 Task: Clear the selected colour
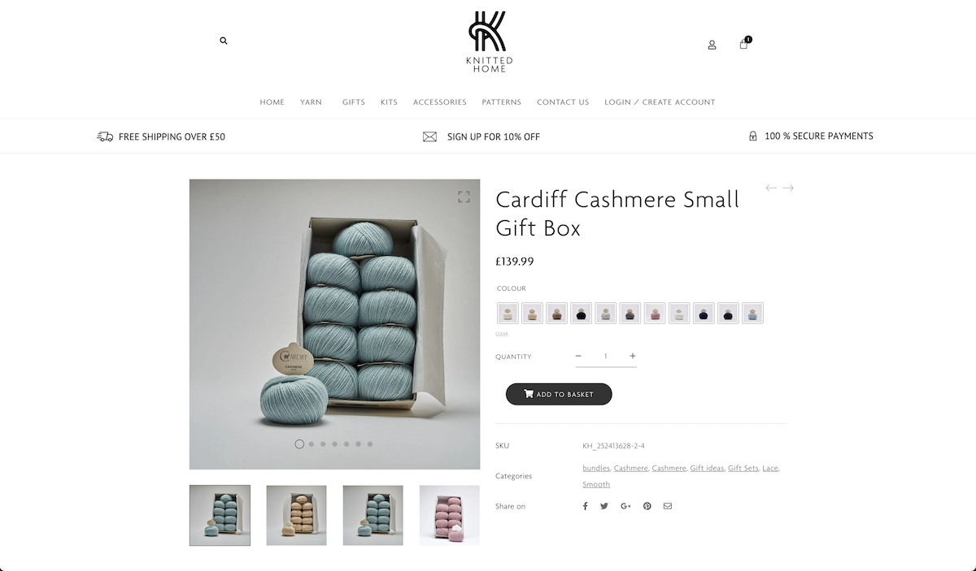click(501, 334)
